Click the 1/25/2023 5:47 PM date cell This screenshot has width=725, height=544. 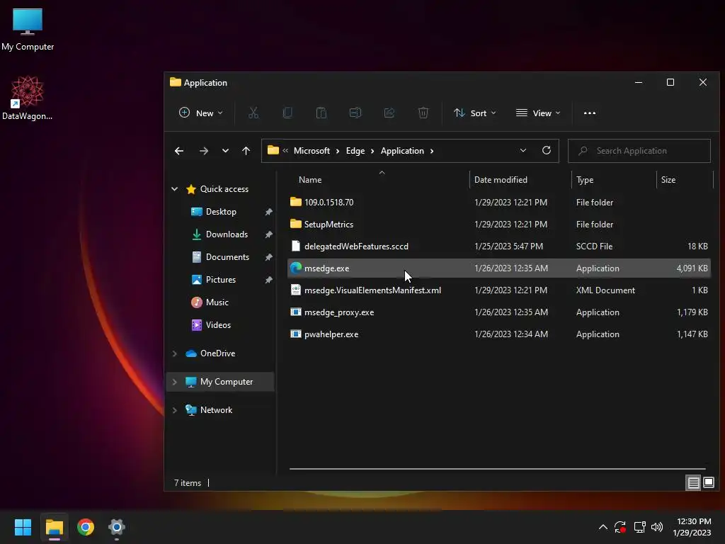click(x=508, y=246)
